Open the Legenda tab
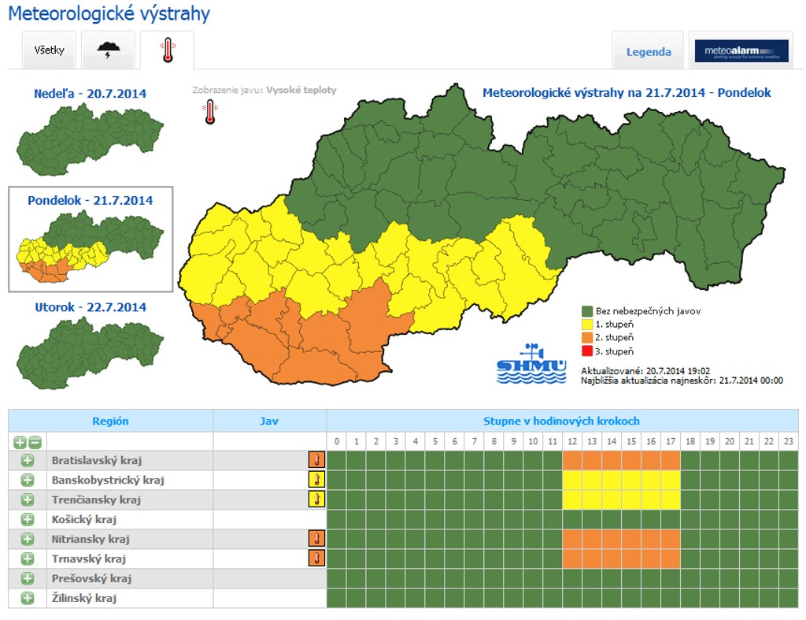Viewport: 806px width, 620px height. pos(649,52)
